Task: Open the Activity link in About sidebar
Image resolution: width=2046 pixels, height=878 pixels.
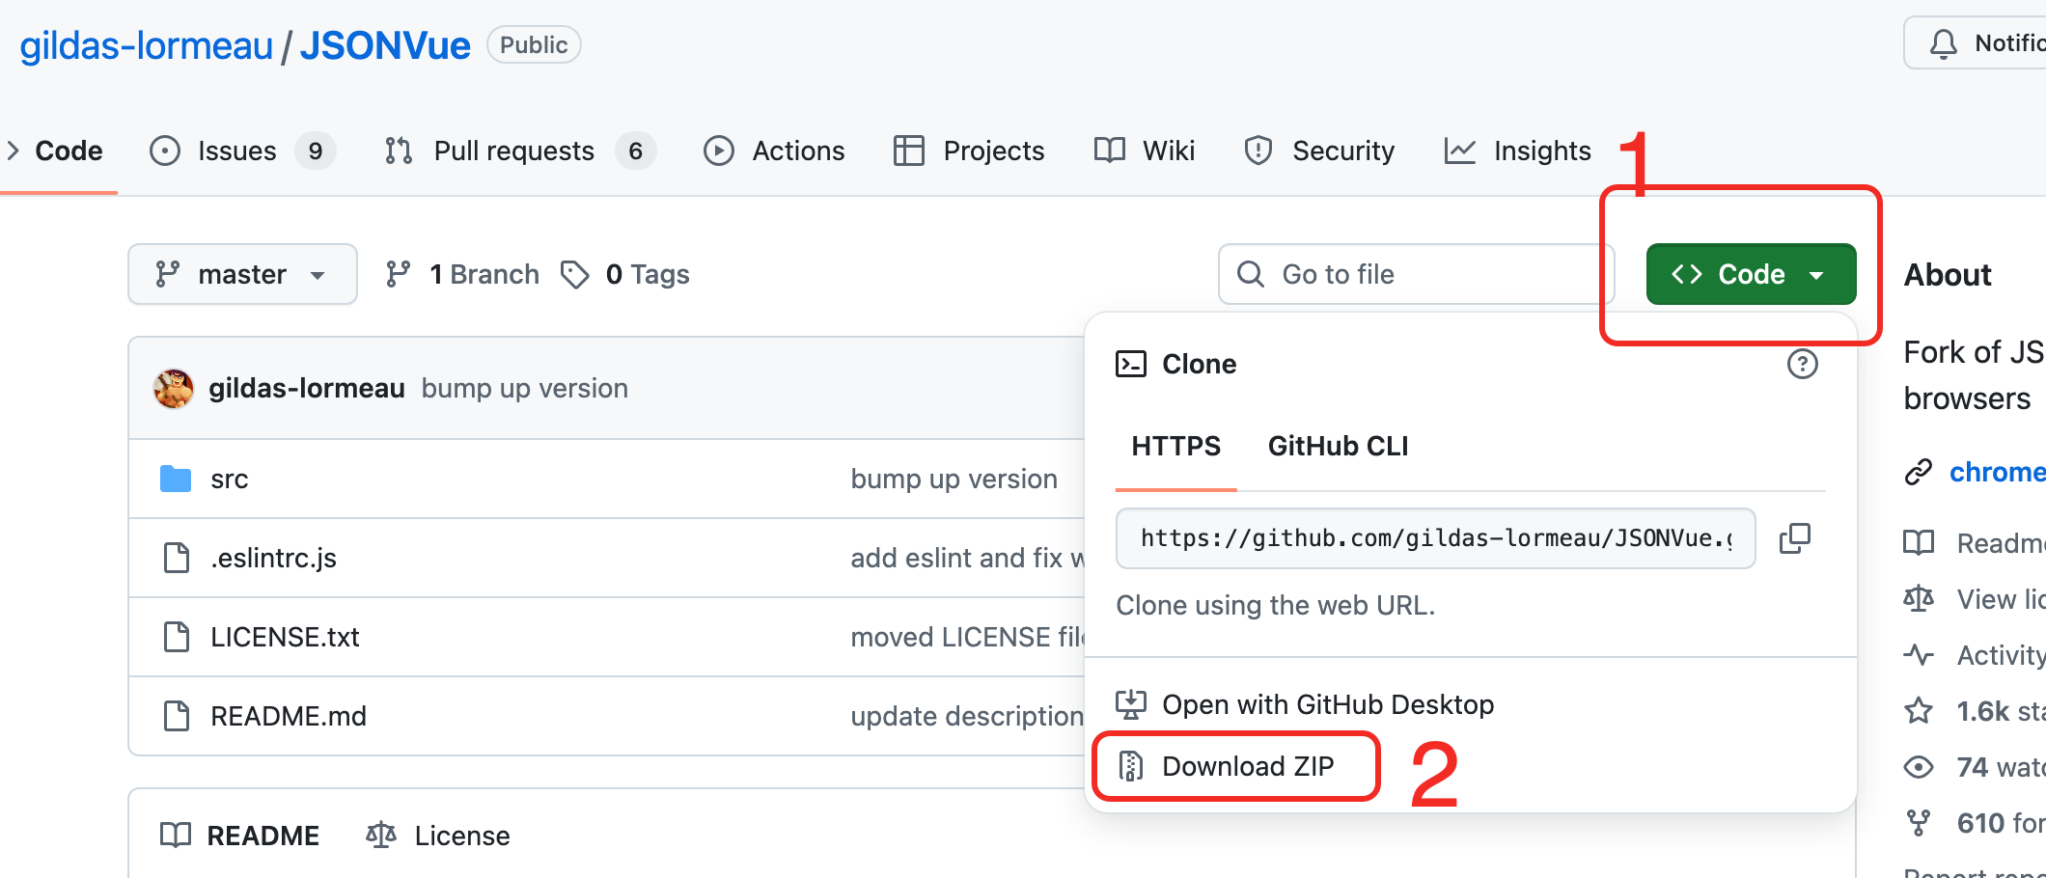Action: pyautogui.click(x=1975, y=655)
